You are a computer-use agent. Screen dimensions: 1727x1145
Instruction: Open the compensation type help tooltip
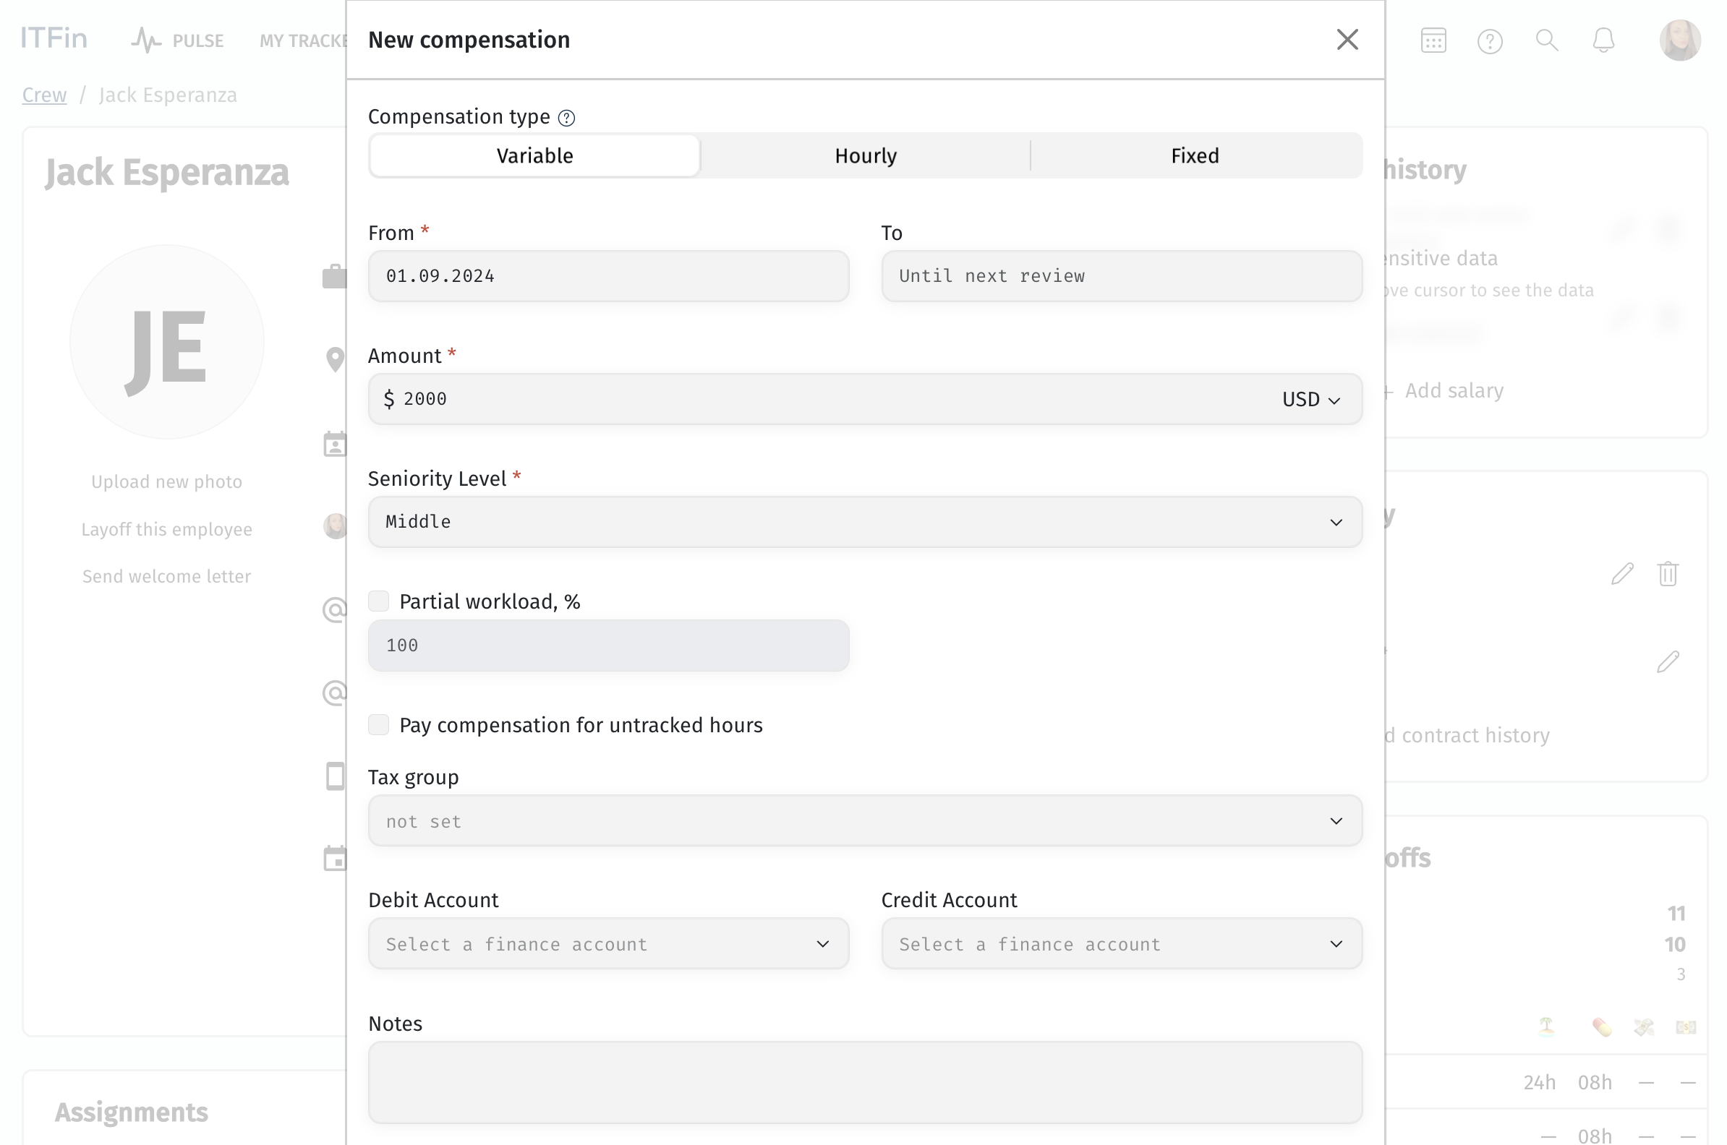tap(566, 118)
